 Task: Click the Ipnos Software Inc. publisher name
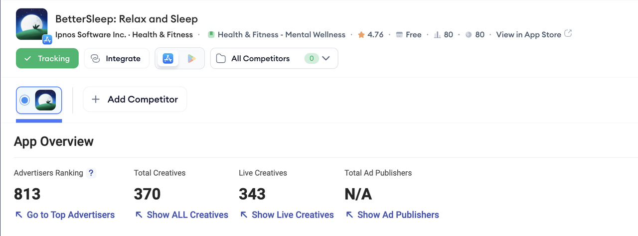91,34
